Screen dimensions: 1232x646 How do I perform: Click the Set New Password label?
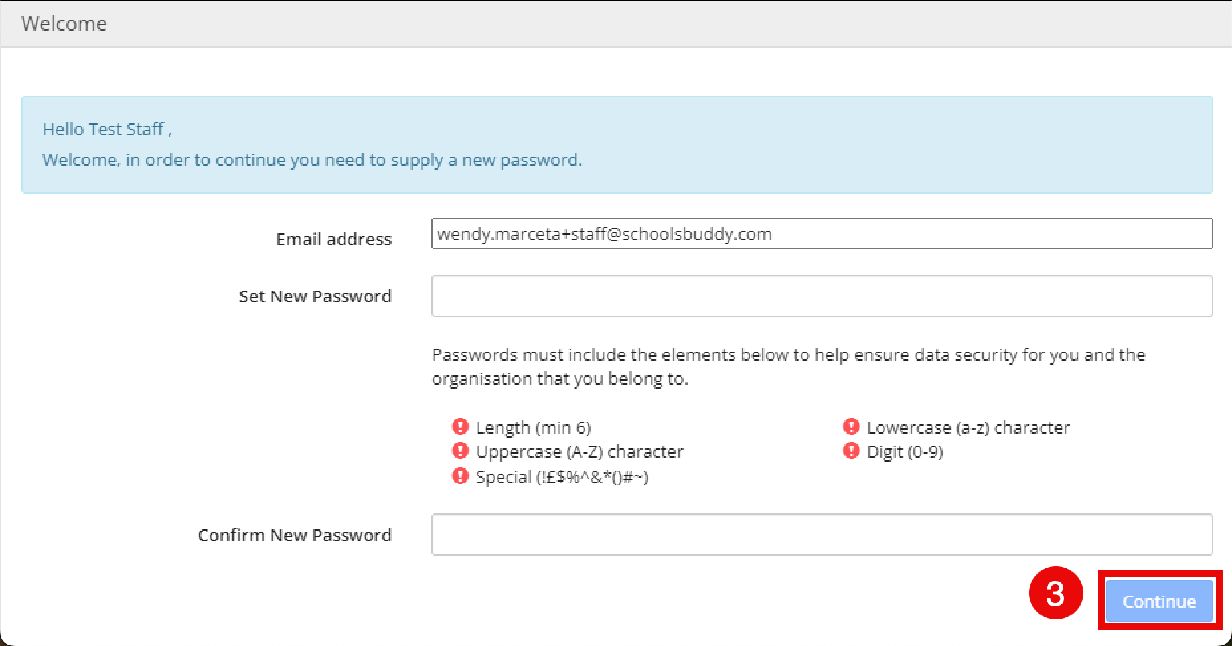(x=315, y=296)
